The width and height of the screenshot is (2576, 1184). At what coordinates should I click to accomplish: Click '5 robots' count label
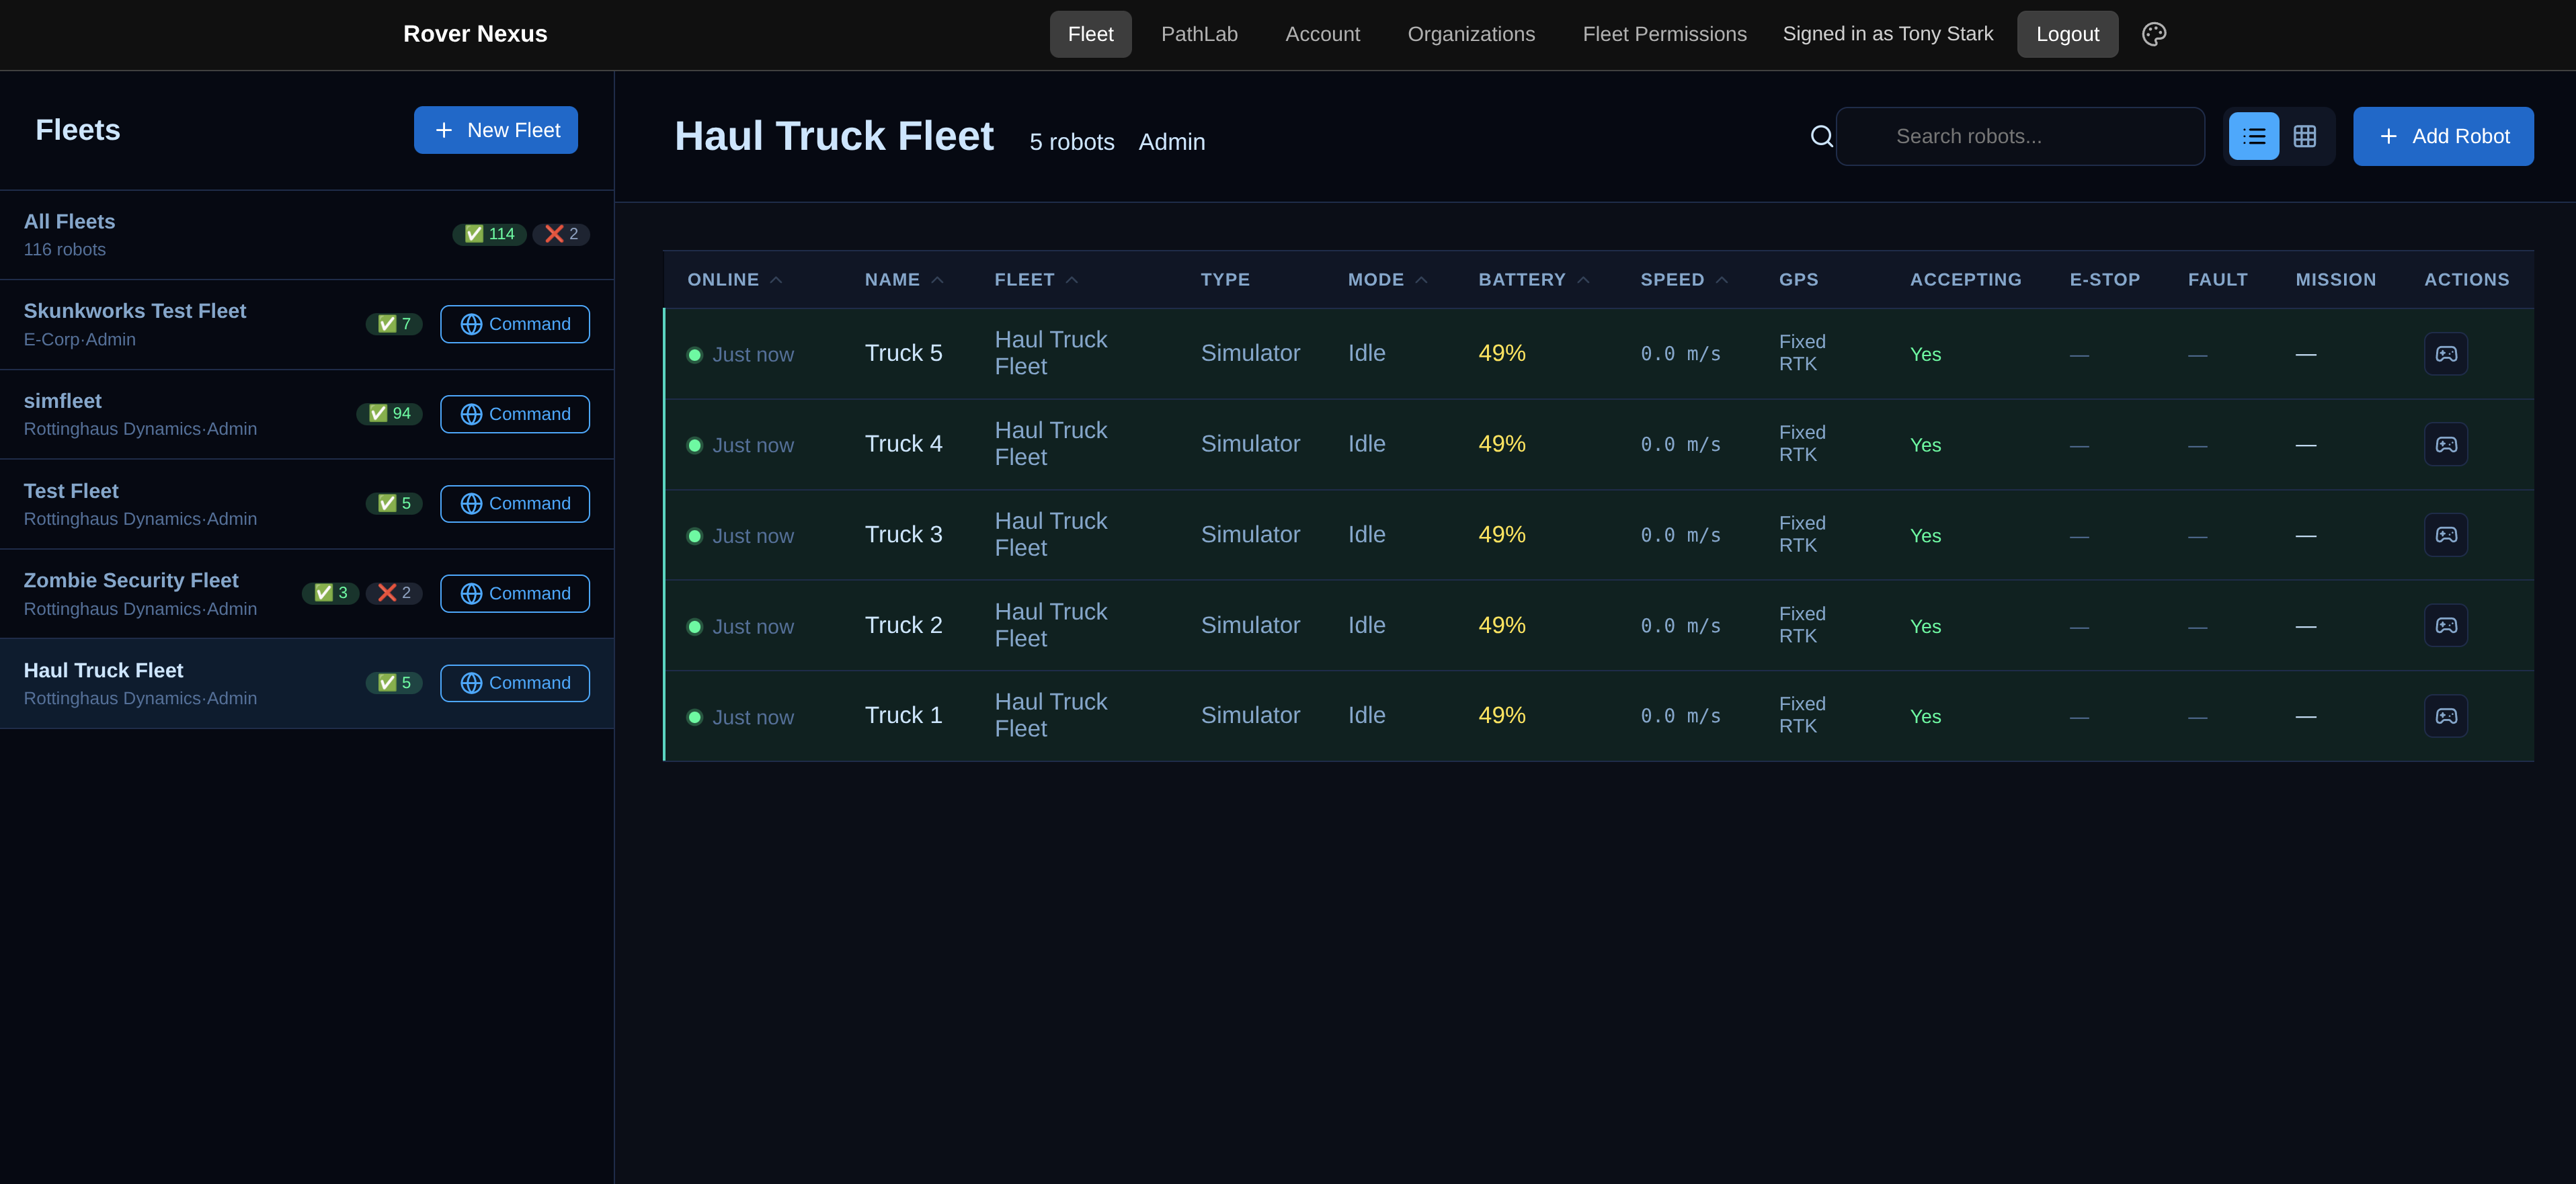pyautogui.click(x=1072, y=142)
